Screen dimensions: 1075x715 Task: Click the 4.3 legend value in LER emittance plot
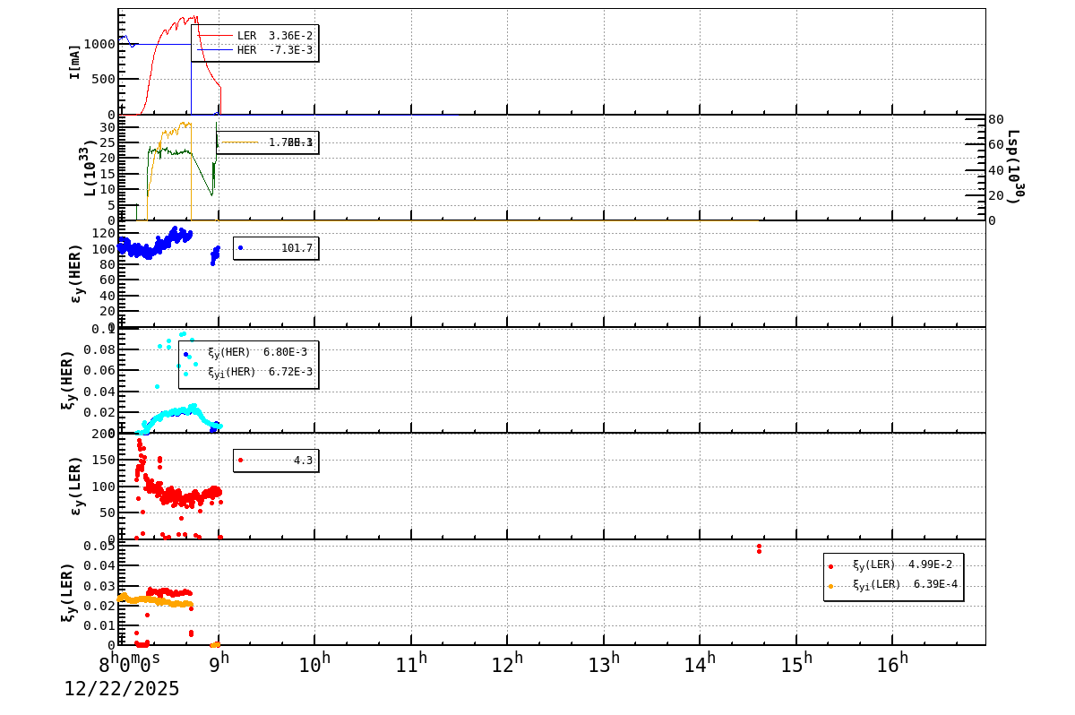[303, 461]
